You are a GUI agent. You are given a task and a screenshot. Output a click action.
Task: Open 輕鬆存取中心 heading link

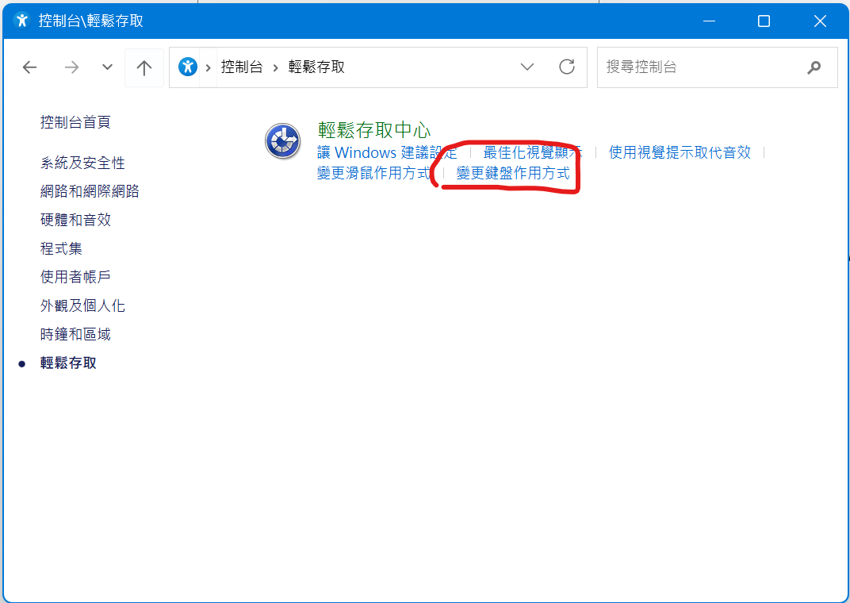point(374,130)
